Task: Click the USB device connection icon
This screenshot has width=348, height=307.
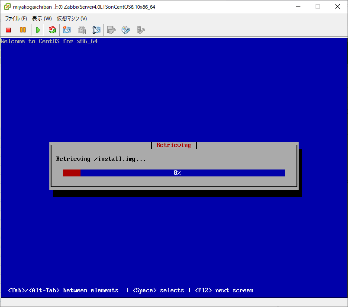Action: click(x=141, y=30)
